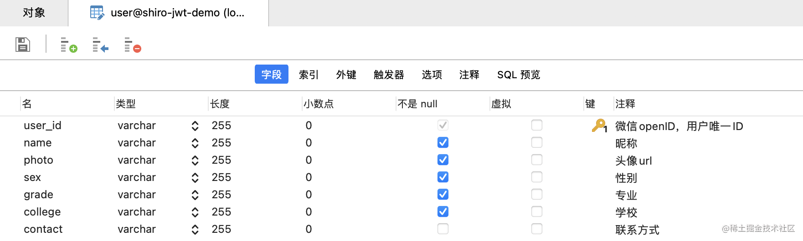
Task: Toggle virtual checkbox for photo
Action: 537,160
